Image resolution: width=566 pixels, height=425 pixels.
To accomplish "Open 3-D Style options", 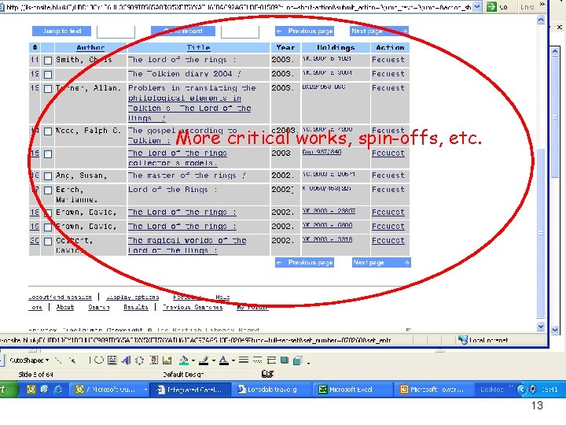I will pos(298,360).
